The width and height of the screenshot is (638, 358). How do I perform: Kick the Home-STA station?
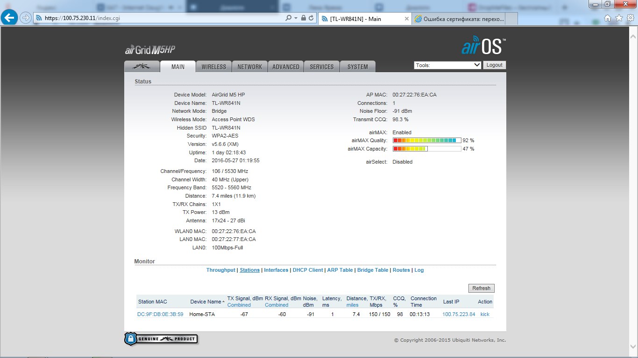(485, 314)
